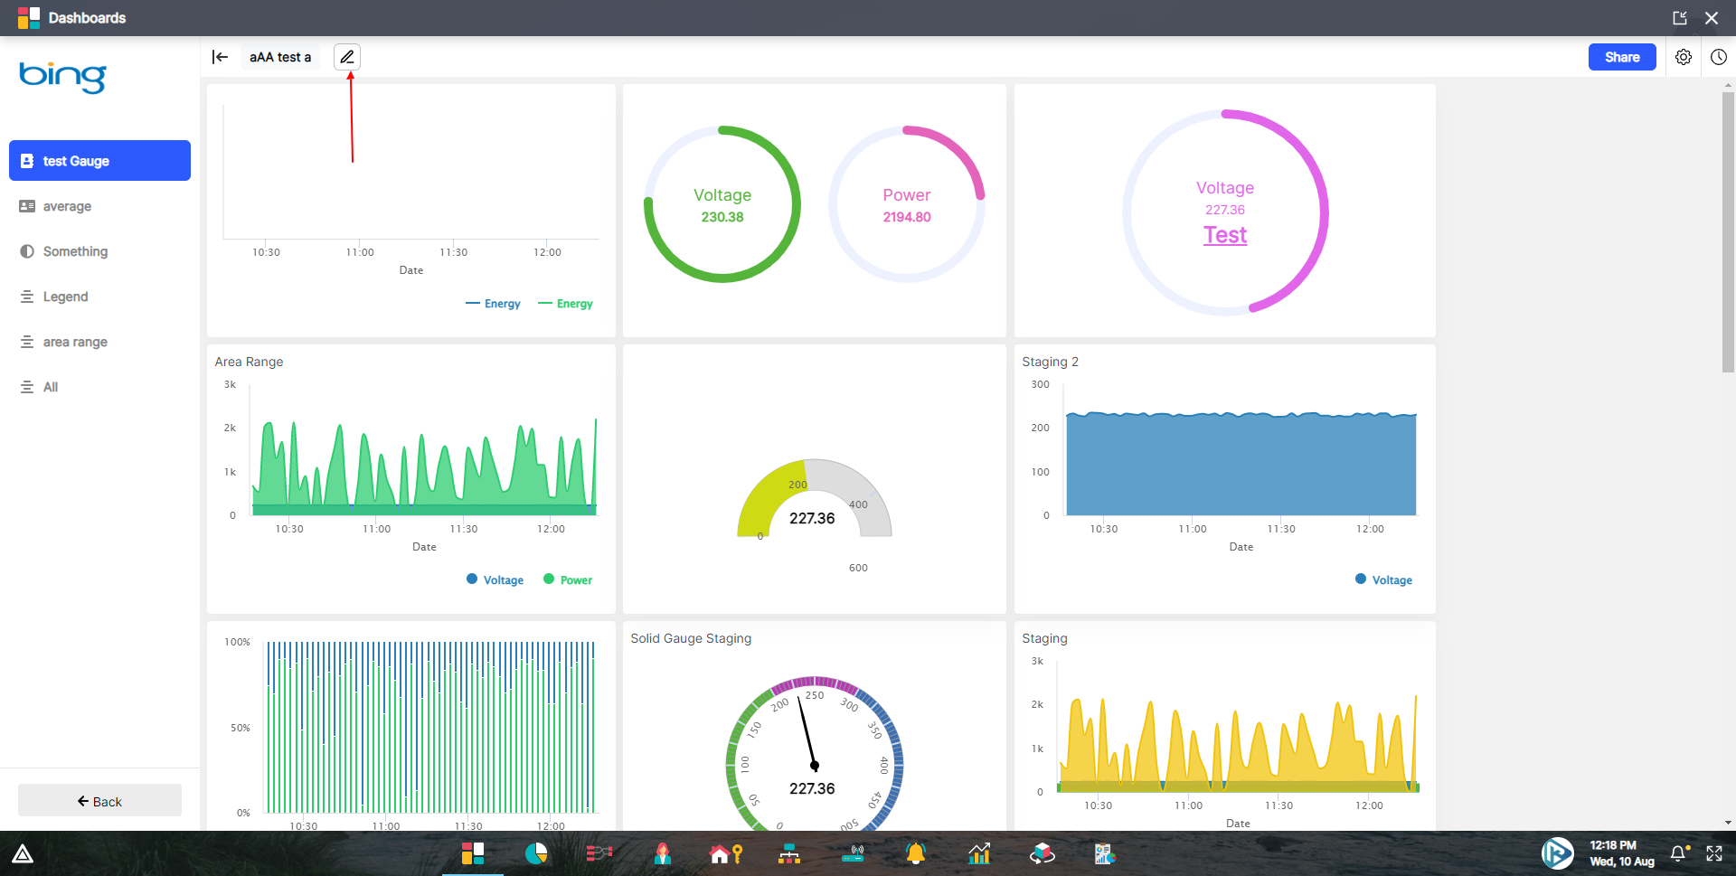Open the network topology icon in taskbar
Image resolution: width=1736 pixels, height=876 pixels.
coord(789,853)
